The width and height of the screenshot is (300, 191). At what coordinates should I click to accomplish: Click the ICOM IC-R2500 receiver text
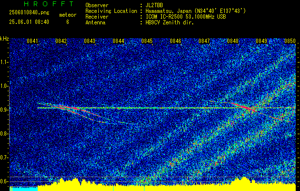click(x=186, y=17)
